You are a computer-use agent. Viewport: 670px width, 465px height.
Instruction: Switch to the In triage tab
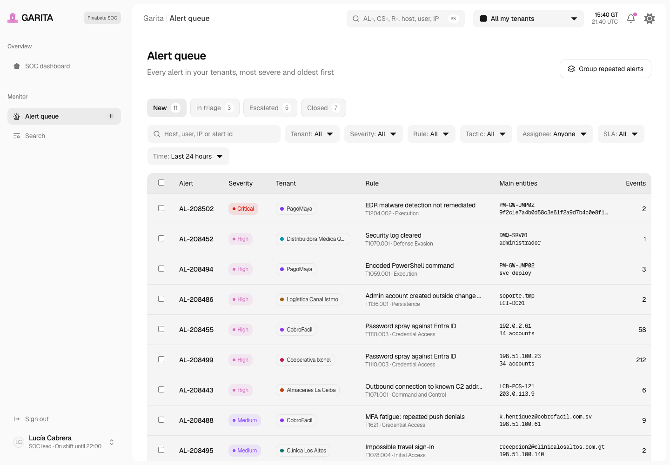coord(215,108)
